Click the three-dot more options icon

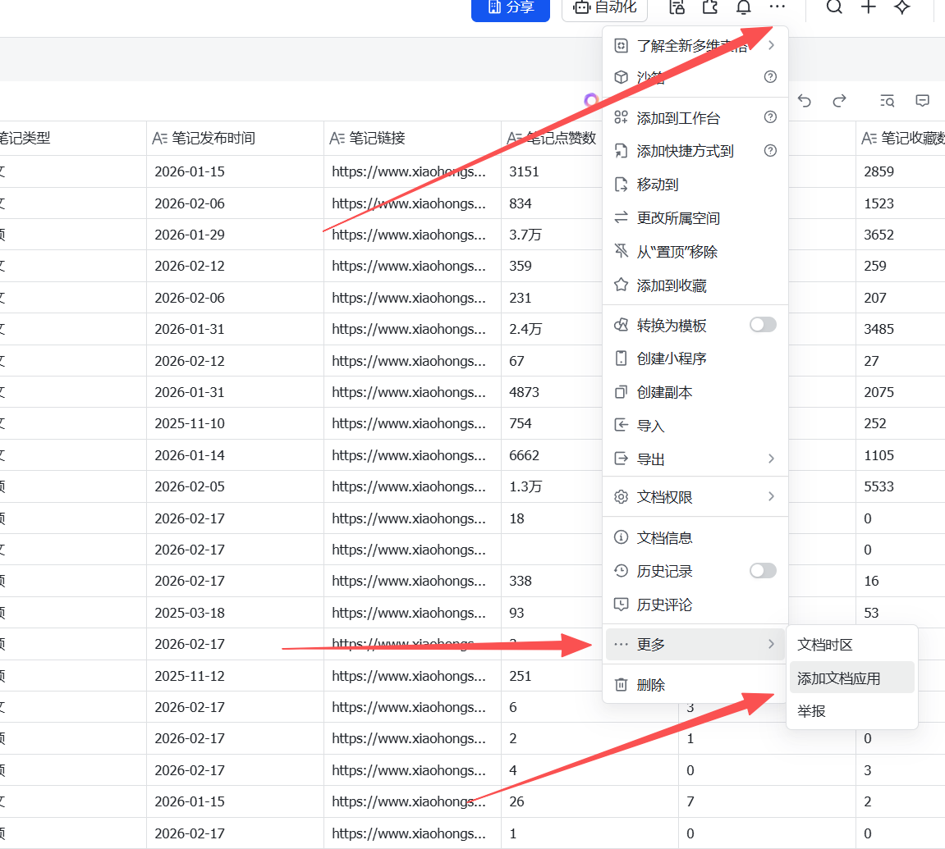point(777,7)
